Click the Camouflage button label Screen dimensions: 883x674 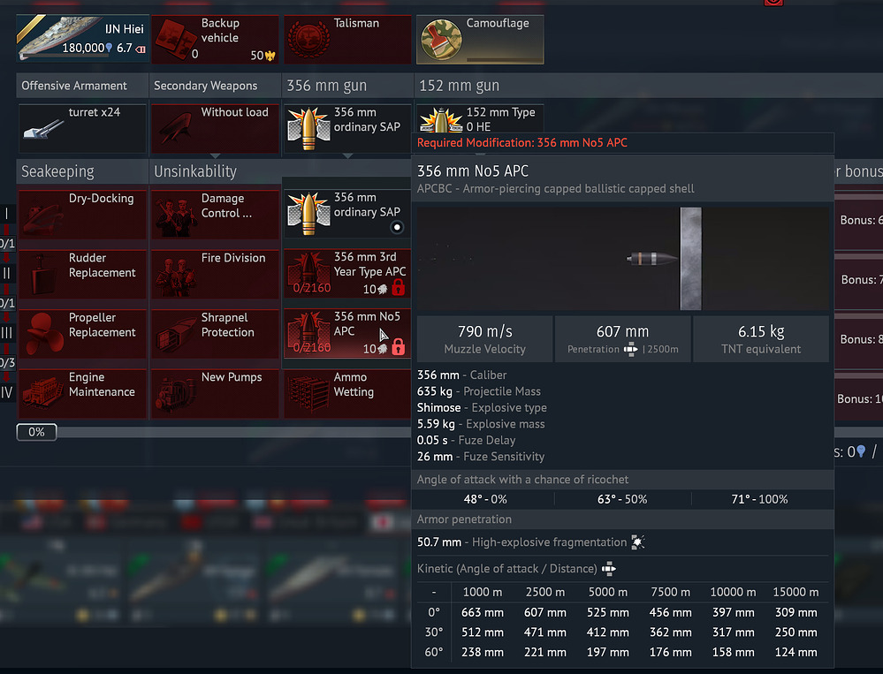498,23
